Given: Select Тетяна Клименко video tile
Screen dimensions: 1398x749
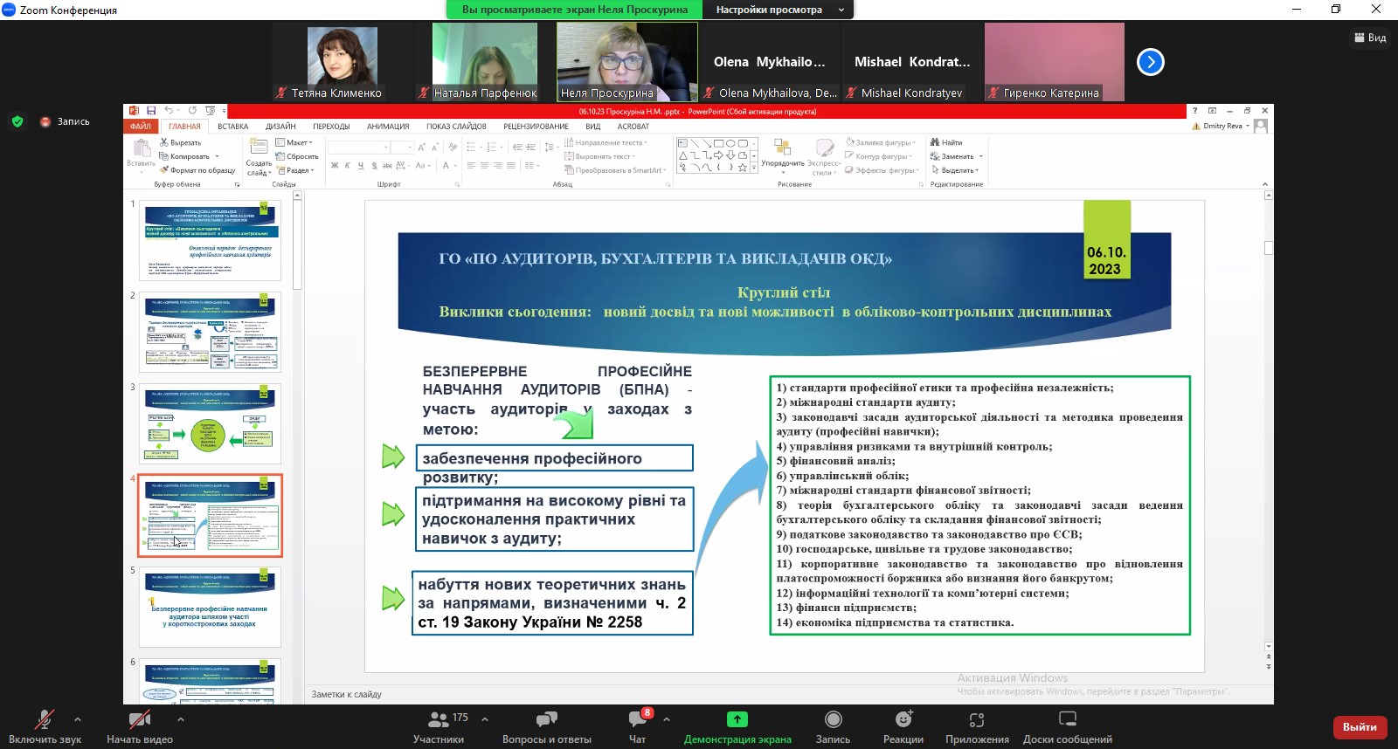Looking at the screenshot, I should [343, 62].
